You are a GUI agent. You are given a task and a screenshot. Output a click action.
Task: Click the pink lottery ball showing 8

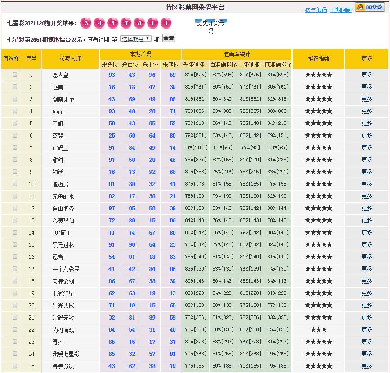pyautogui.click(x=139, y=23)
